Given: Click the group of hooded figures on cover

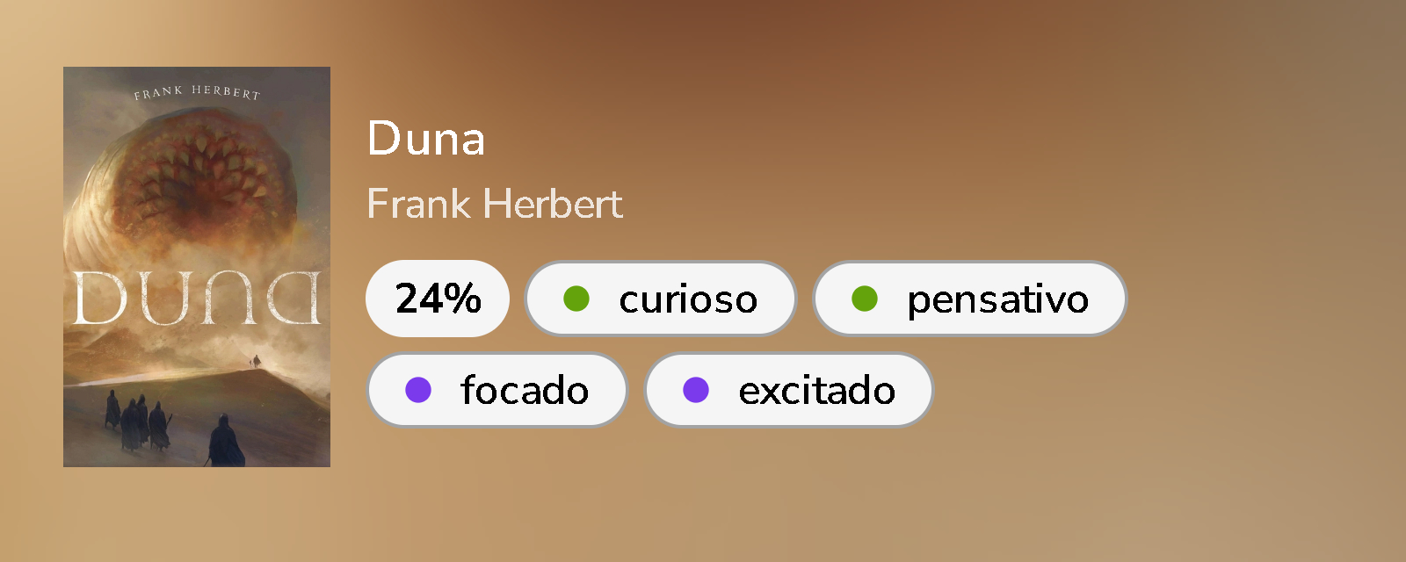Looking at the screenshot, I should click(x=136, y=420).
